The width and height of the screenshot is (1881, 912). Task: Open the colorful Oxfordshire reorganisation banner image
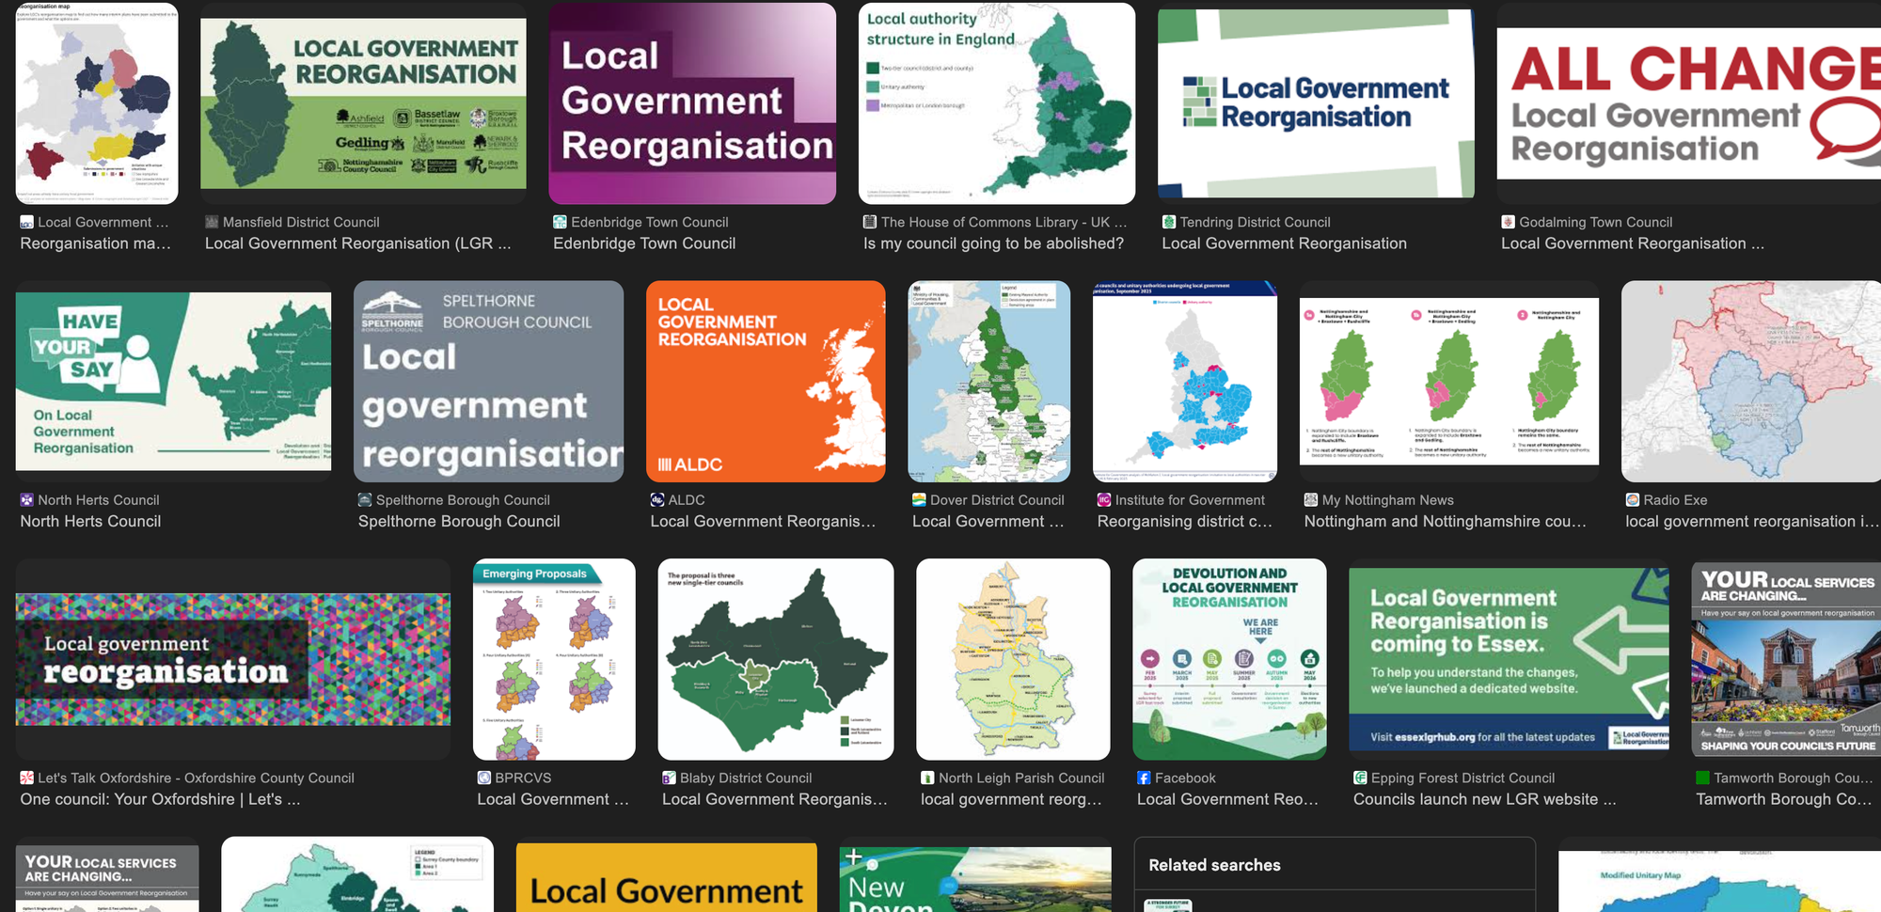click(232, 659)
